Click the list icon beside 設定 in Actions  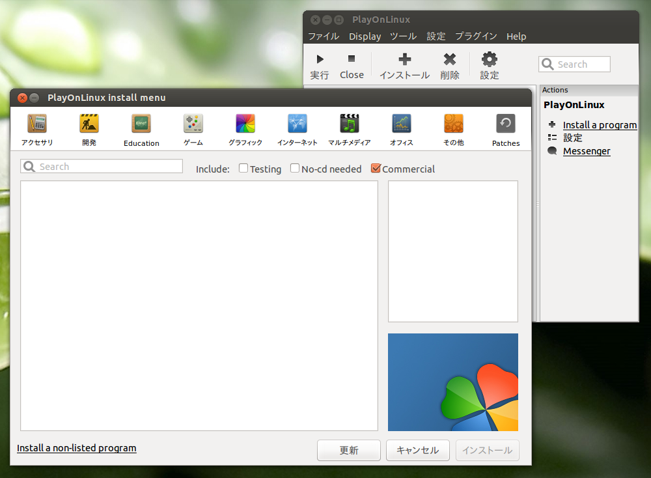pos(552,137)
